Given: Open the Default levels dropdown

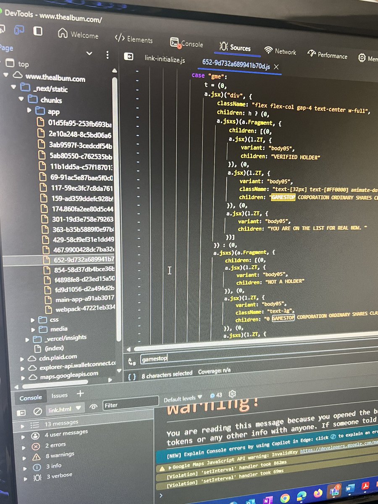Looking at the screenshot, I should (x=183, y=398).
